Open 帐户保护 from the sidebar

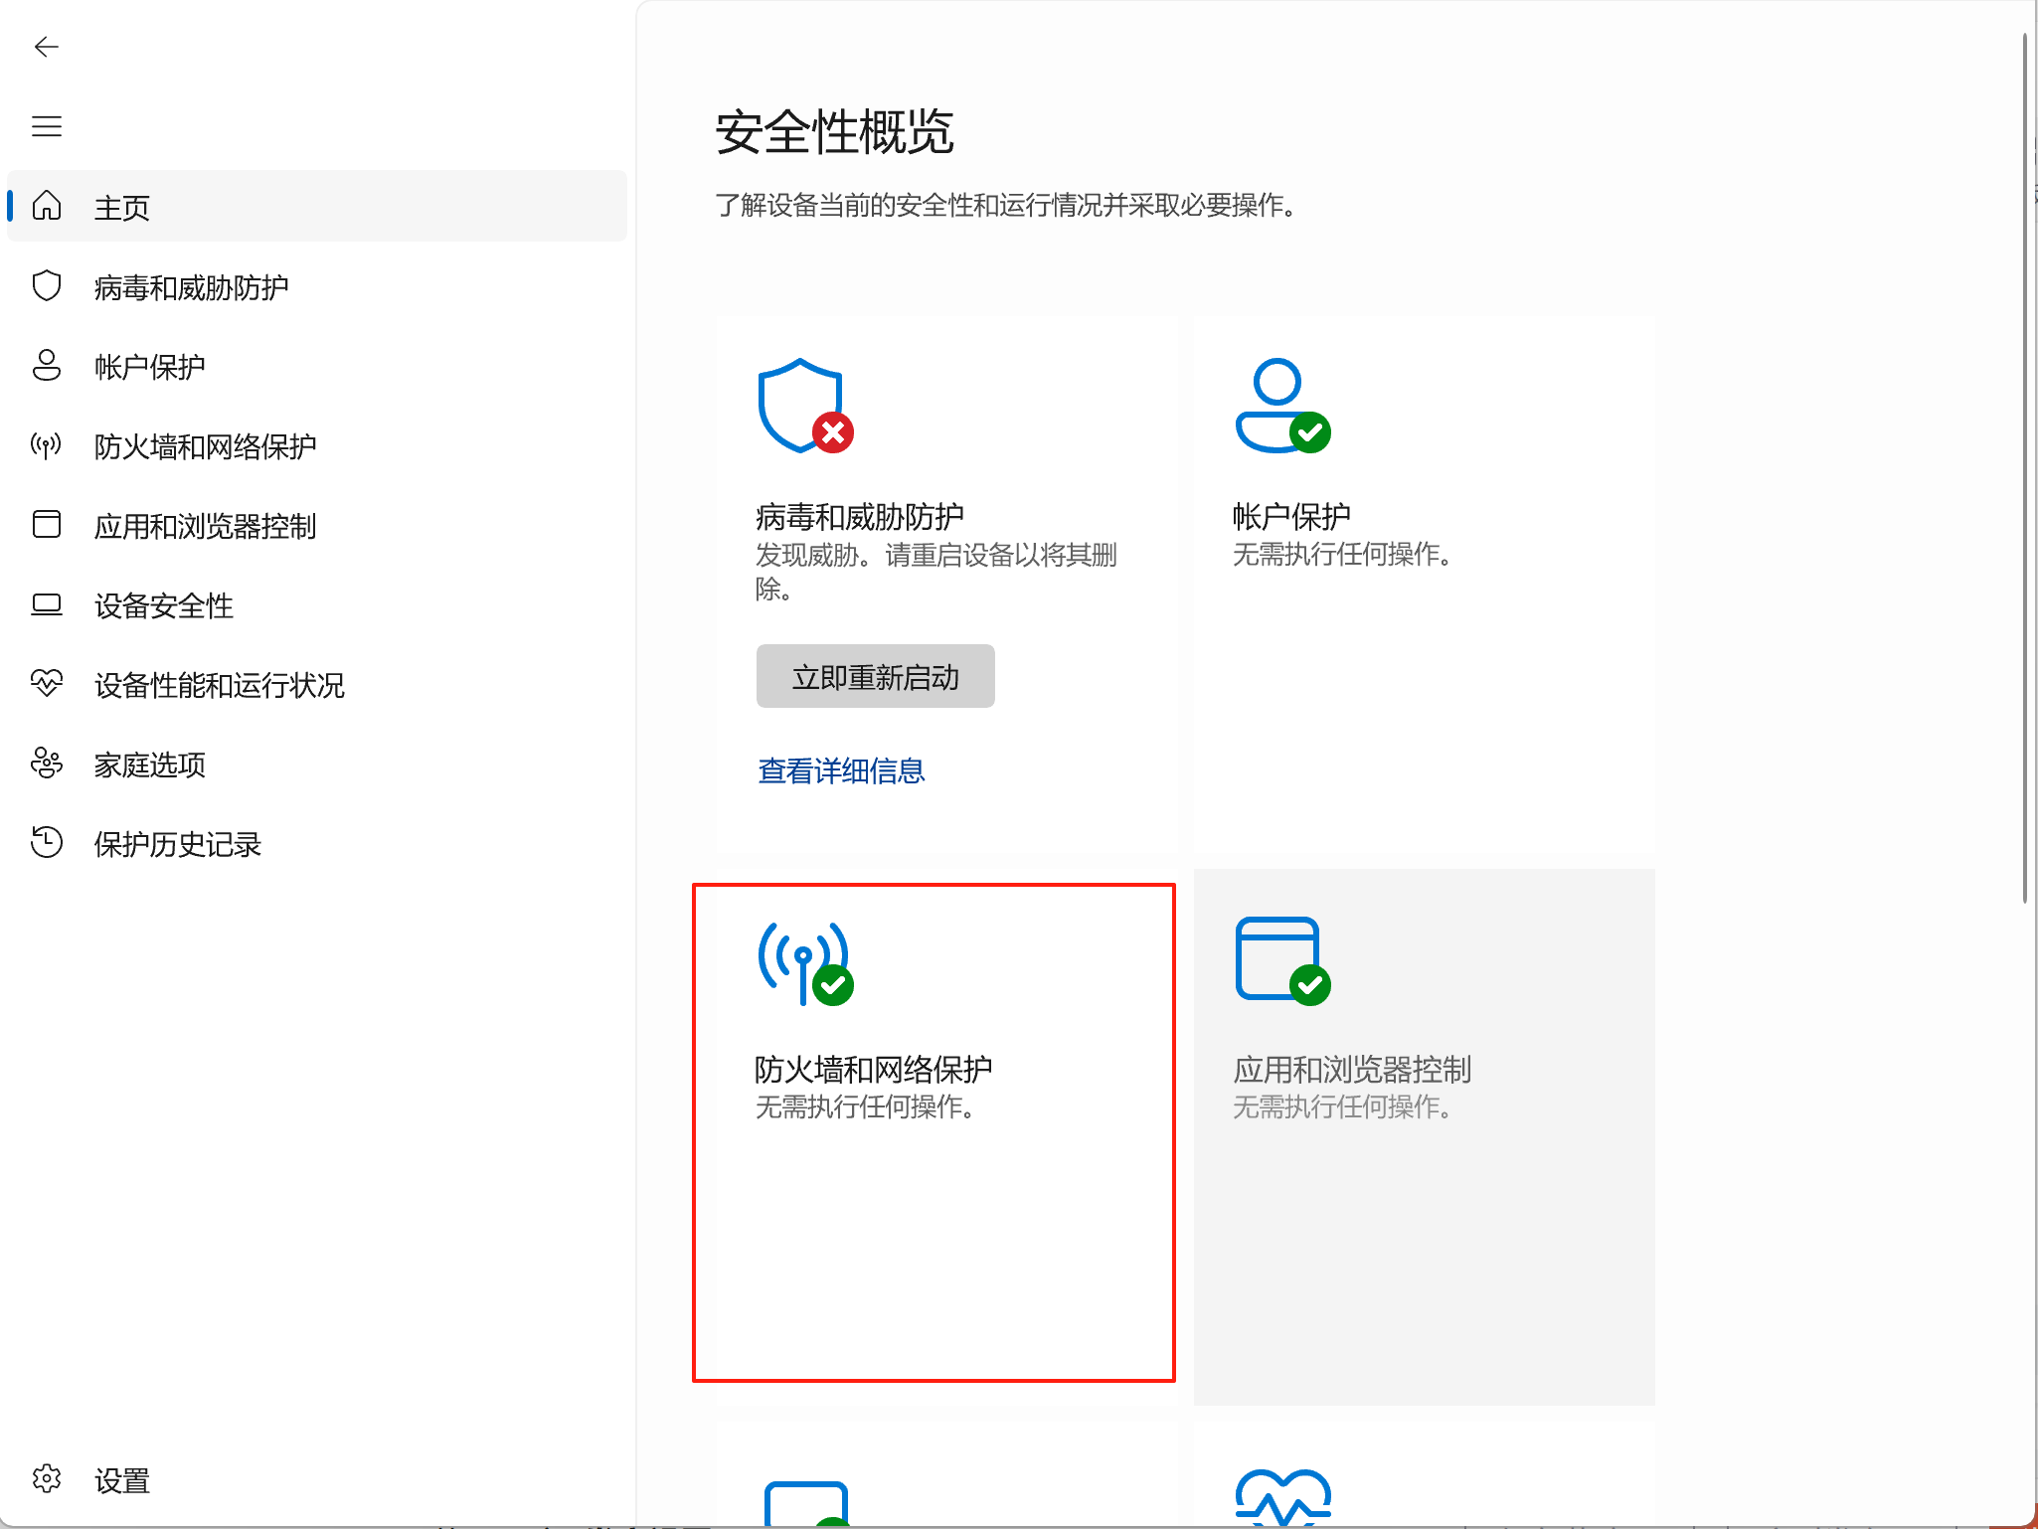pyautogui.click(x=317, y=366)
